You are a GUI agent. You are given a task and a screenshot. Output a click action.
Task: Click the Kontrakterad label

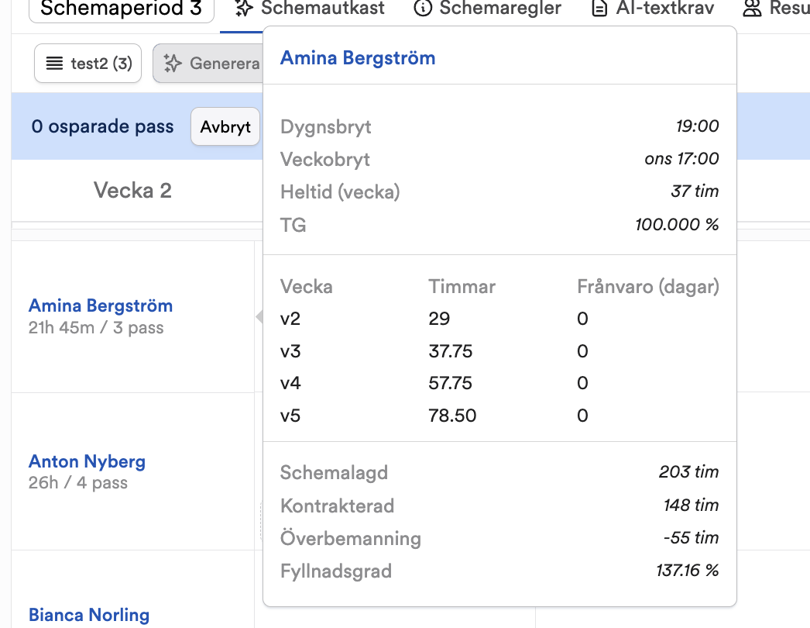click(338, 506)
